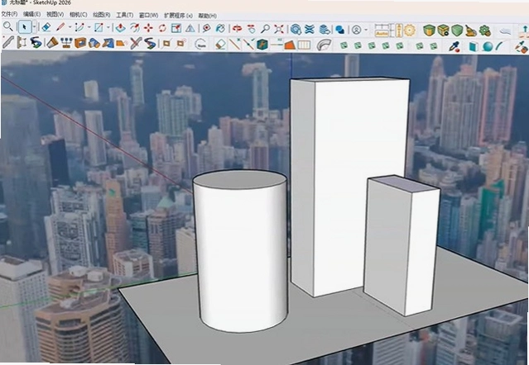Open the 文件(F) menu

pos(9,15)
